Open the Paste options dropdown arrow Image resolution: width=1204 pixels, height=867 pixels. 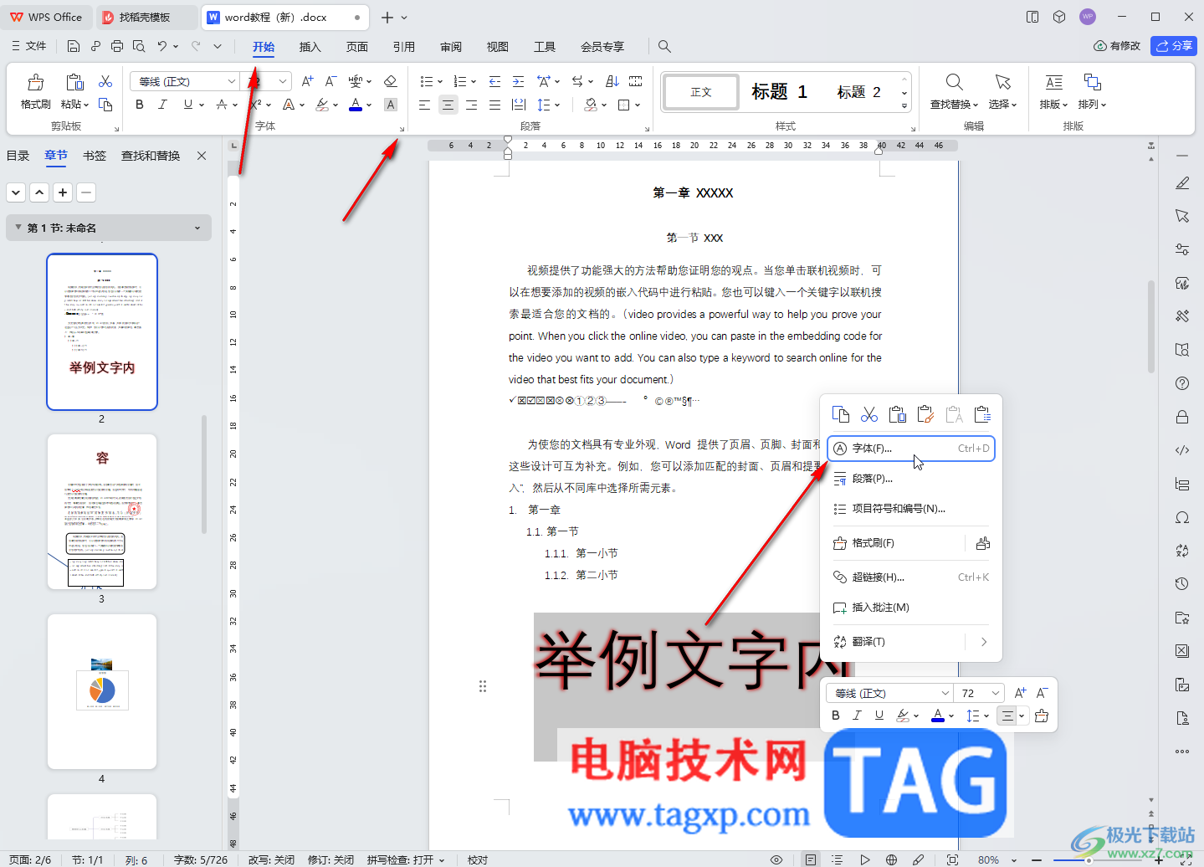(x=86, y=105)
